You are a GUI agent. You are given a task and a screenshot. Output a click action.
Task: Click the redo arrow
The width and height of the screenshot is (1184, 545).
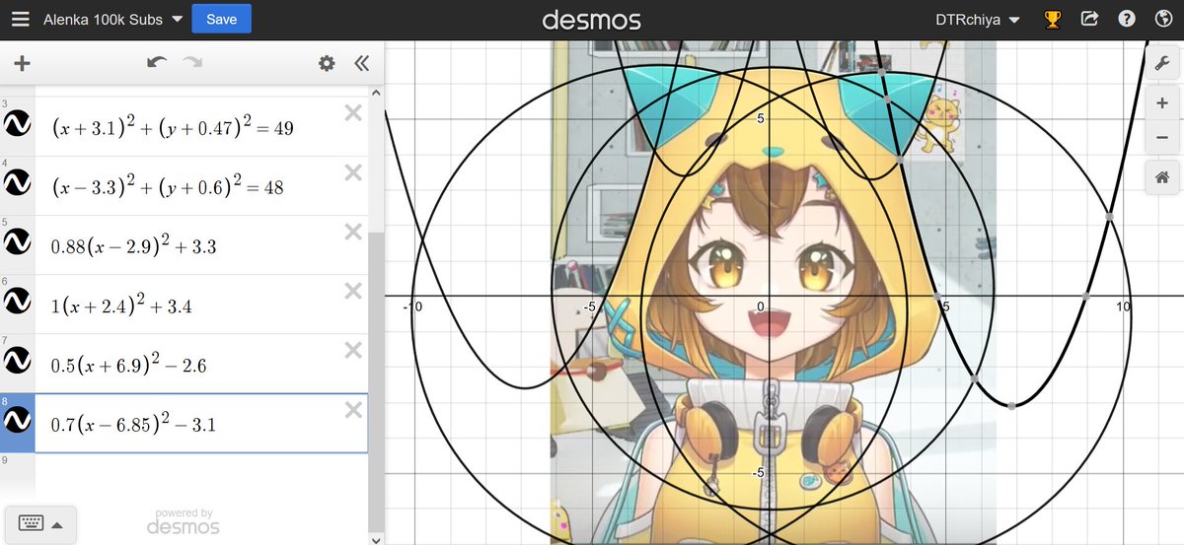click(192, 63)
